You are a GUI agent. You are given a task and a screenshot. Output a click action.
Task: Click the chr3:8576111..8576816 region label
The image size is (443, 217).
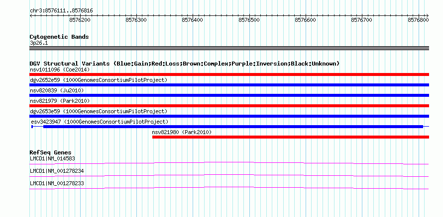click(x=61, y=11)
